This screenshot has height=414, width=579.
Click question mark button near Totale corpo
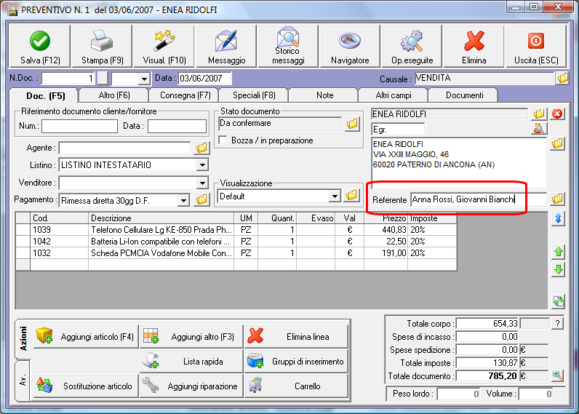tap(558, 324)
